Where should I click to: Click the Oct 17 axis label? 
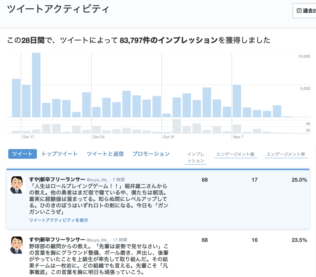coord(28,137)
